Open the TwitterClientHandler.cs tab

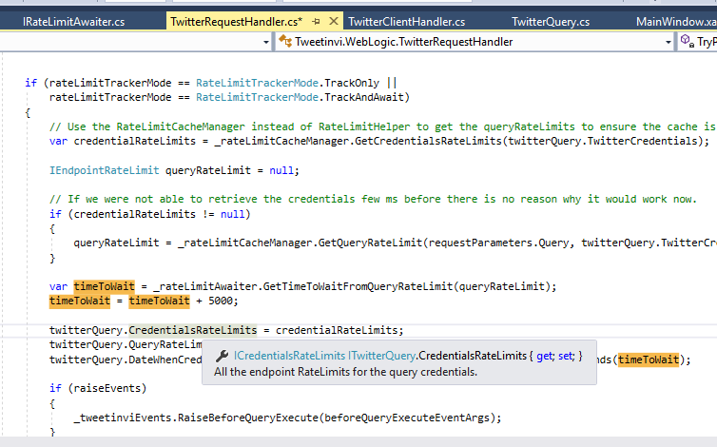click(407, 21)
